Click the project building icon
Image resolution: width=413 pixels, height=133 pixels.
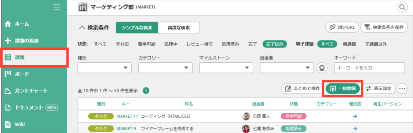coord(83,7)
